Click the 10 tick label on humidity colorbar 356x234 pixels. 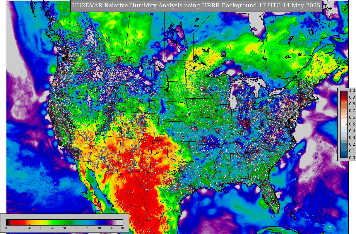(x=18, y=228)
